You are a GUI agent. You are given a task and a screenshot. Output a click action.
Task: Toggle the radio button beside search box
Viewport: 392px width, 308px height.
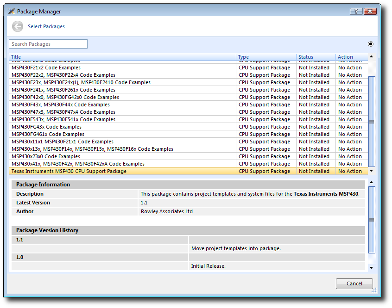[371, 44]
